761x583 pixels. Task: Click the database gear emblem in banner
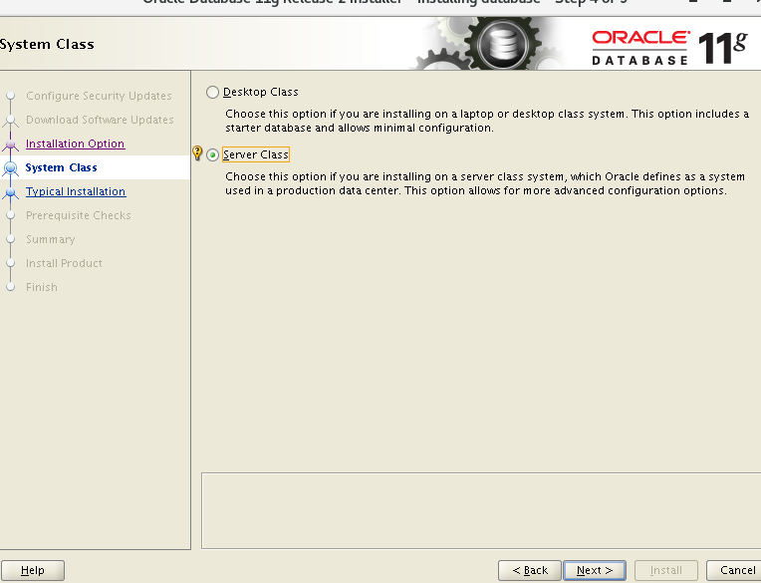(502, 45)
